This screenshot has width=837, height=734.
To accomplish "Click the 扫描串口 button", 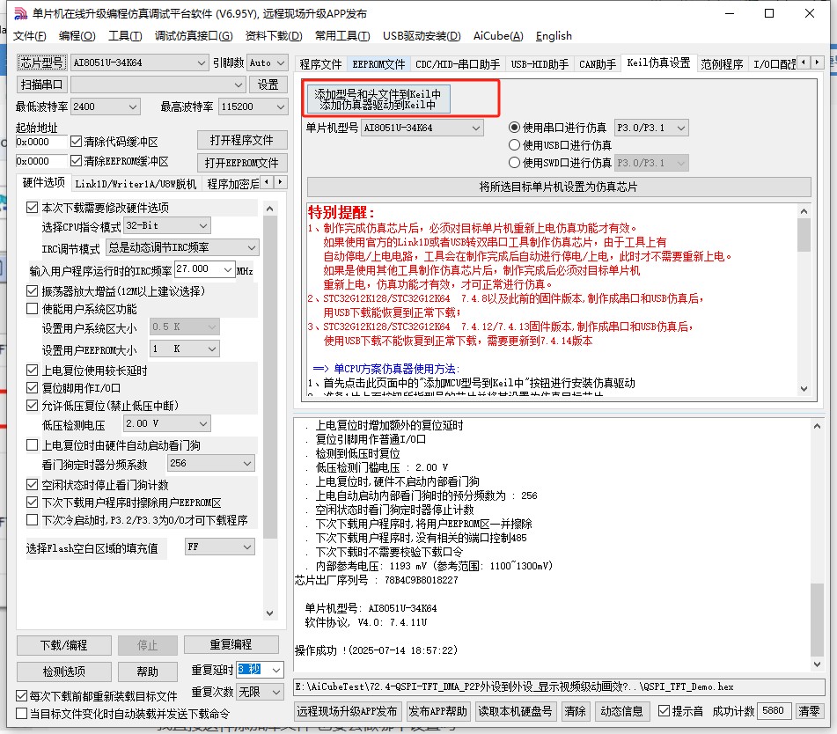I will click(41, 84).
